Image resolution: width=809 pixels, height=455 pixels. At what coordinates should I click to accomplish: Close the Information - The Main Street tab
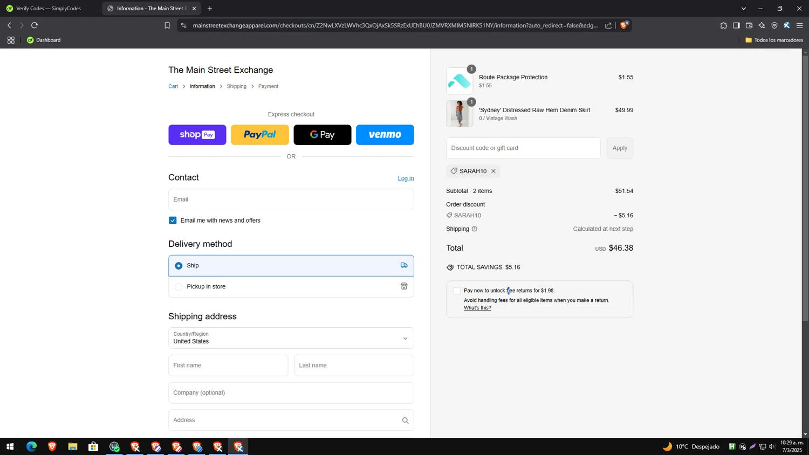click(194, 9)
